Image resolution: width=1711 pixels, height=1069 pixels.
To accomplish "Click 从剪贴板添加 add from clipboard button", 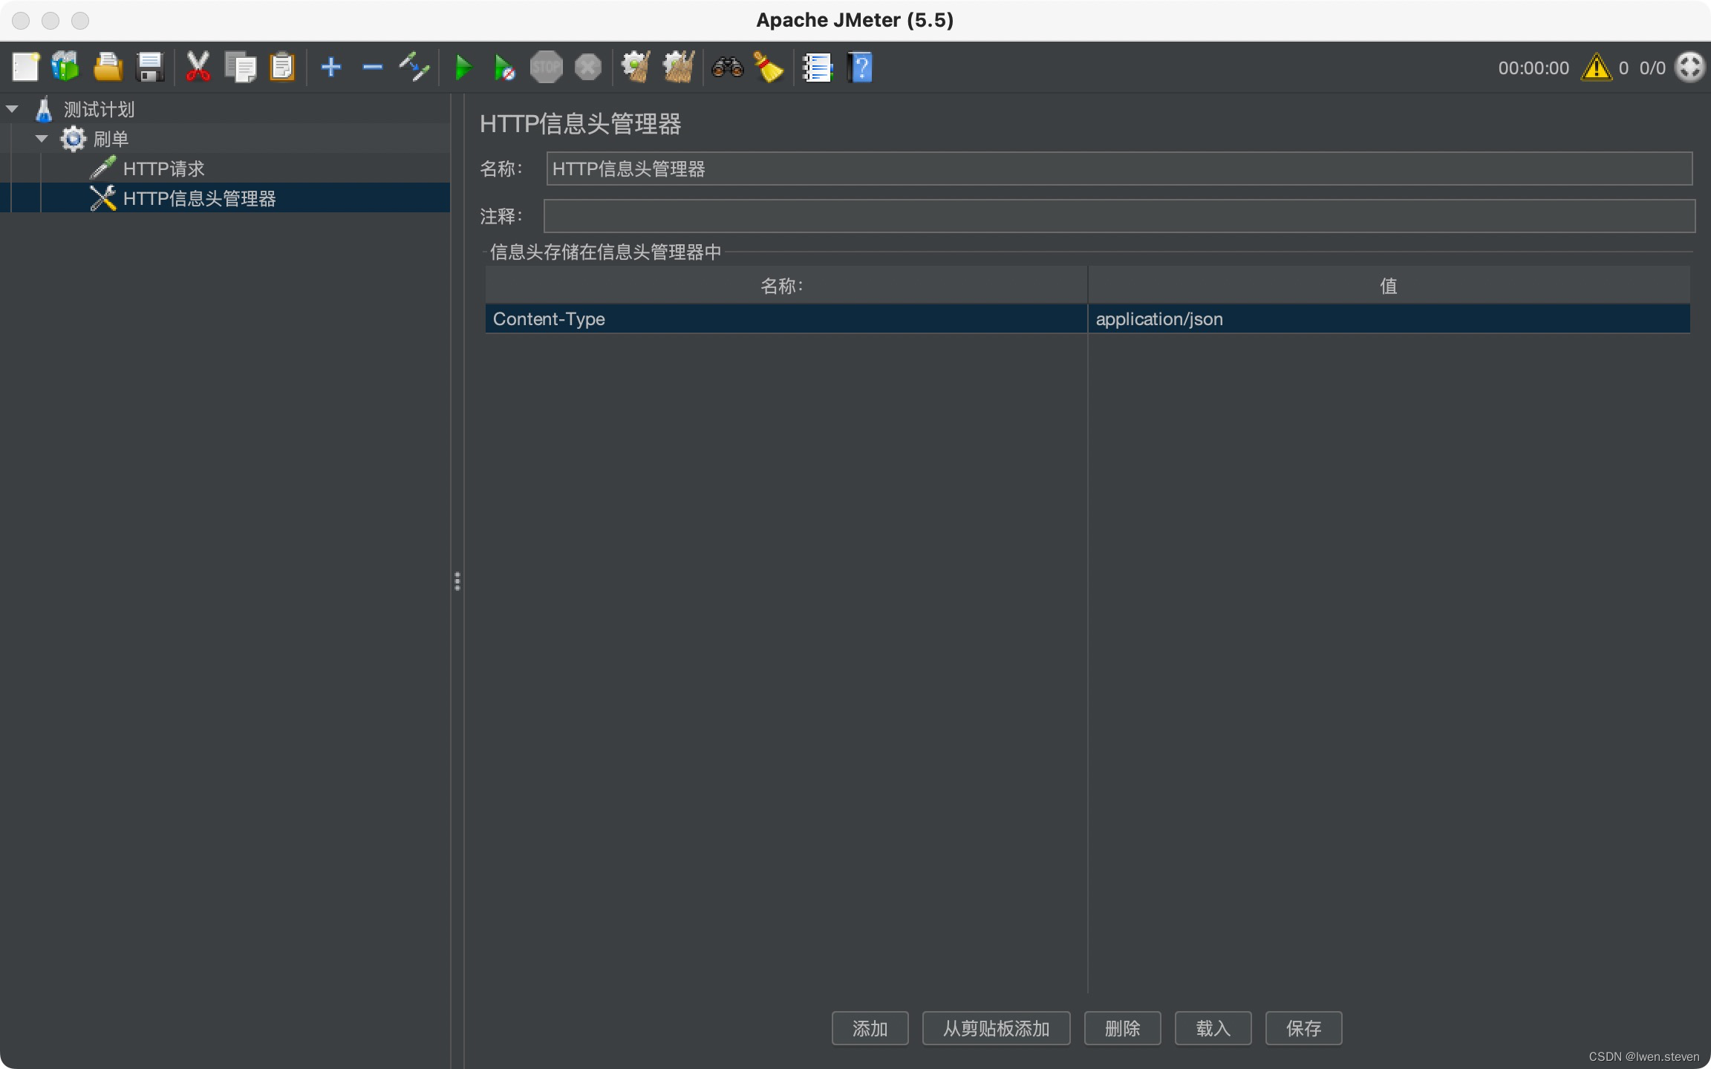I will coord(996,1028).
